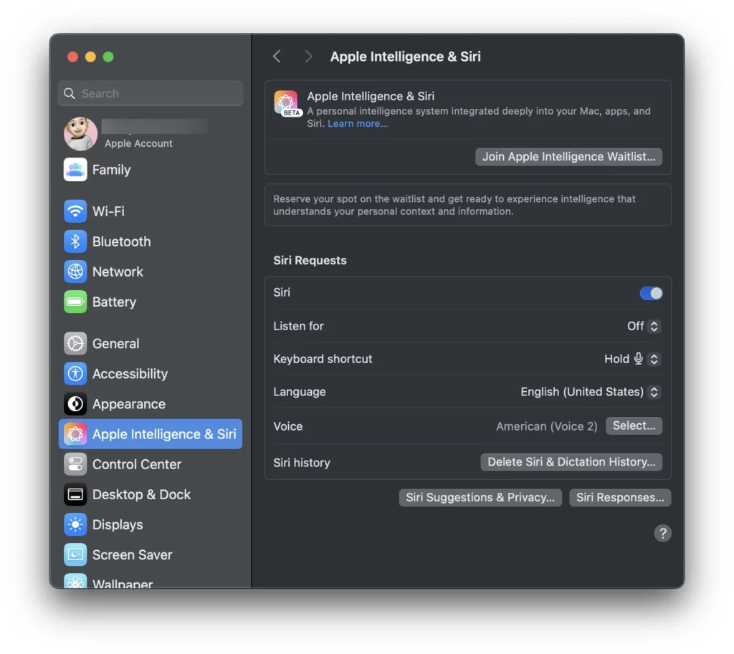
Task: Click the green zoom window button
Action: click(x=108, y=57)
